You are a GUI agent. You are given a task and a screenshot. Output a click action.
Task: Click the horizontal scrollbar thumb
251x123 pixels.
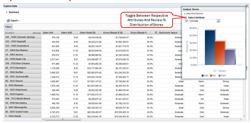(x=62, y=119)
